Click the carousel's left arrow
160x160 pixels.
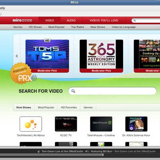pos(17,56)
